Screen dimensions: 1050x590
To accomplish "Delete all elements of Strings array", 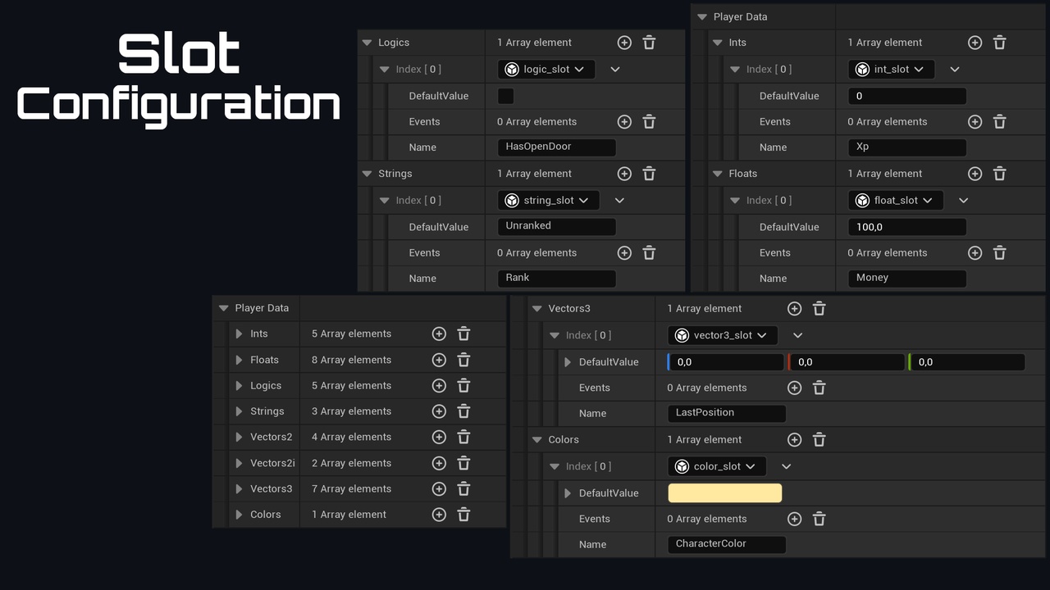I will (x=649, y=174).
